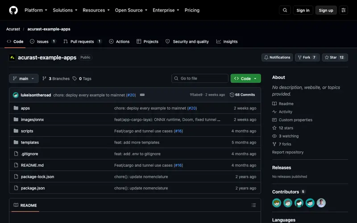Click the package.json file icon
The width and height of the screenshot is (357, 223).
[16, 188]
